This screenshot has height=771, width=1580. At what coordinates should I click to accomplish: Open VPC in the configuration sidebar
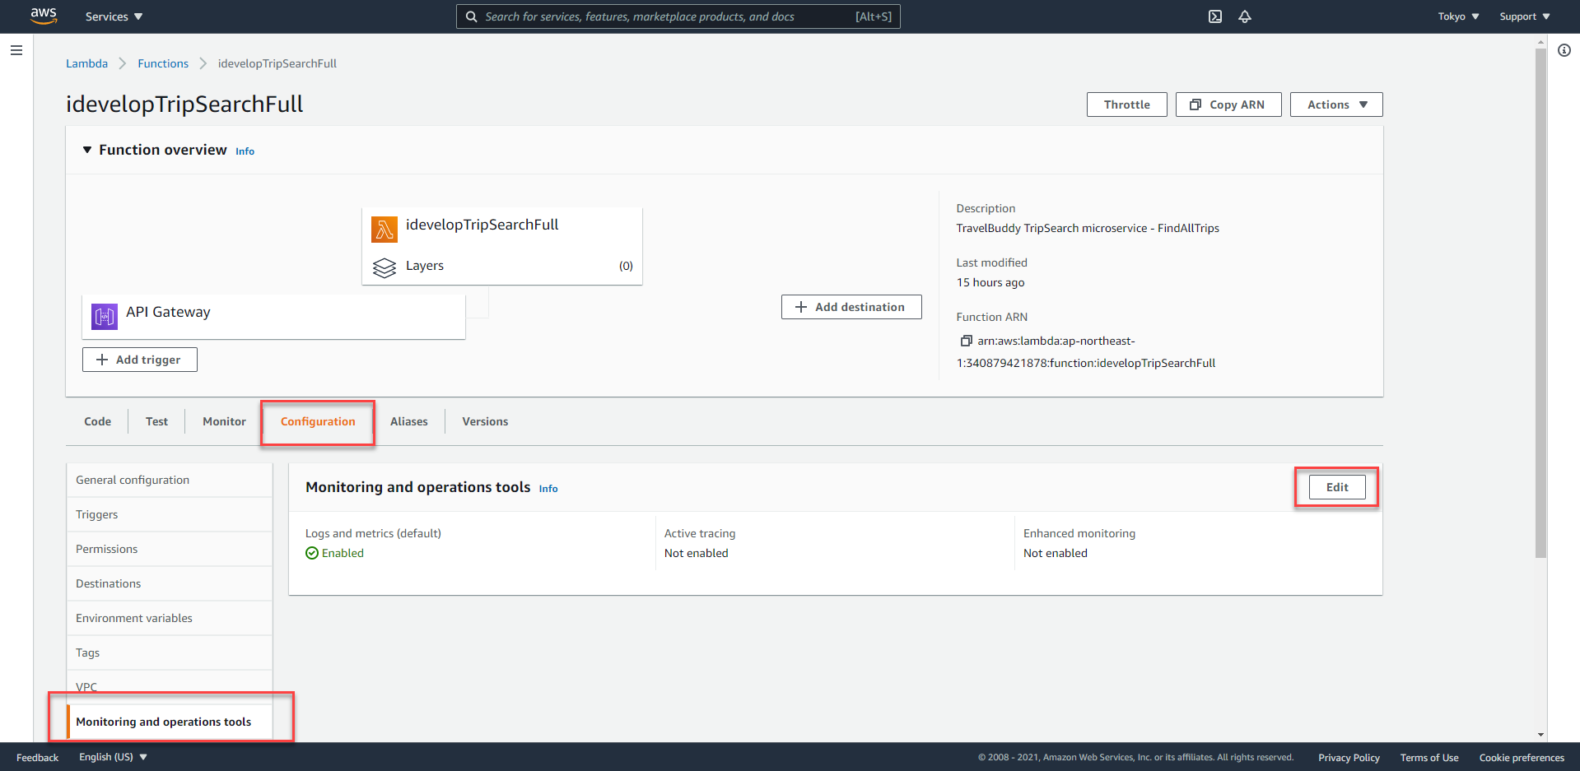(169, 687)
